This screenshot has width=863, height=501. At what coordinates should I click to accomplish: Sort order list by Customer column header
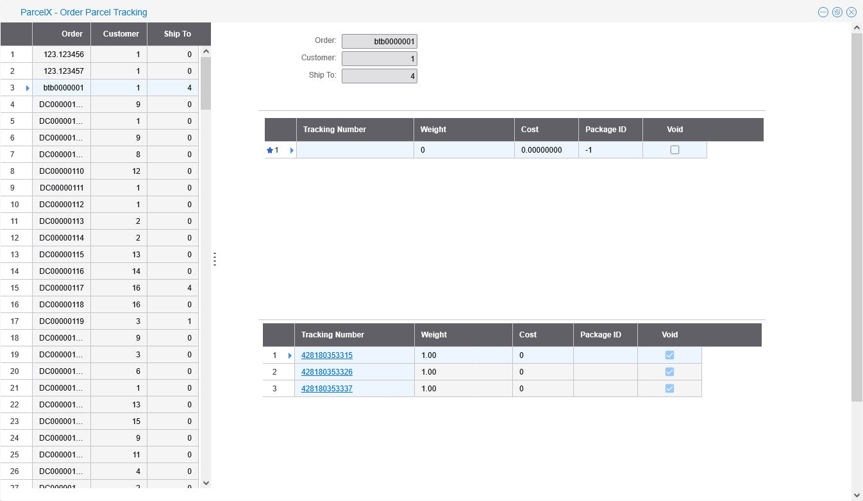[x=121, y=34]
